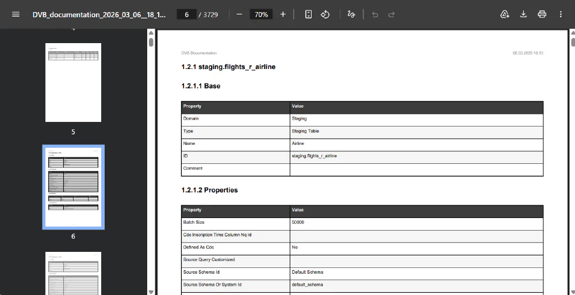Print the PDF document
The height and width of the screenshot is (295, 575).
coord(542,14)
